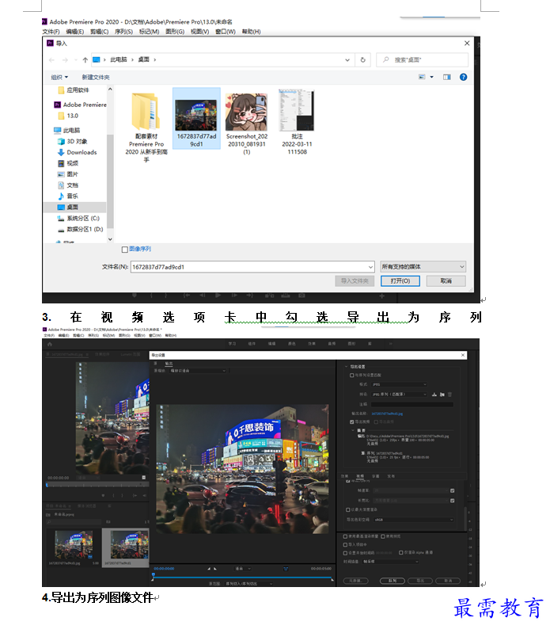
Task: Click the 文件名 input field
Action: 252,267
